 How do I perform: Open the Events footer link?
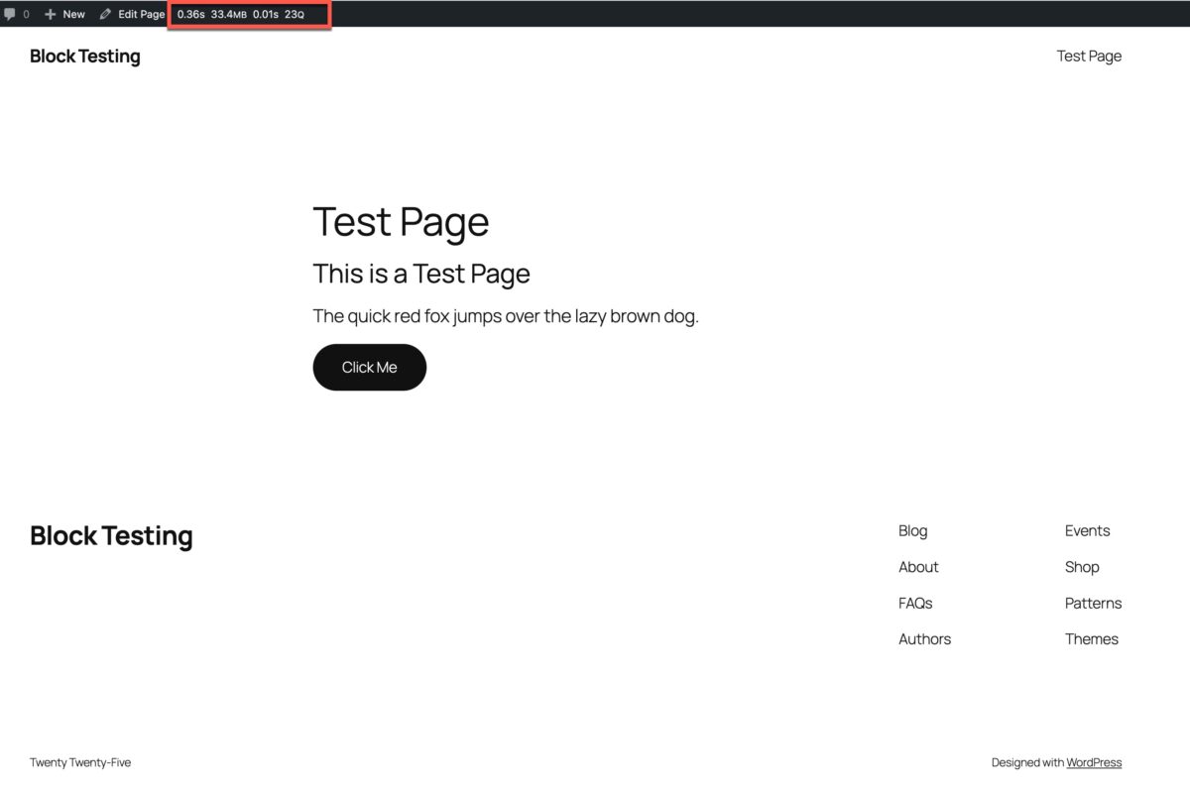[1087, 530]
